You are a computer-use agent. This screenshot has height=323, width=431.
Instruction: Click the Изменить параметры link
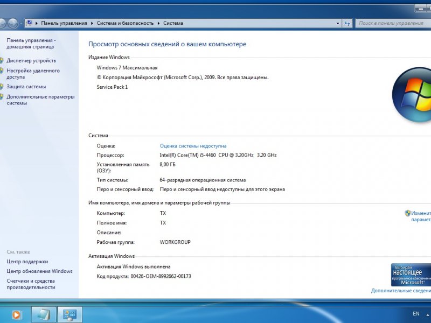pos(421,216)
